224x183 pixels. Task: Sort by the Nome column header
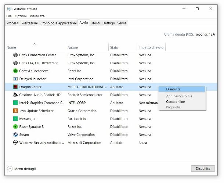(x=35, y=47)
